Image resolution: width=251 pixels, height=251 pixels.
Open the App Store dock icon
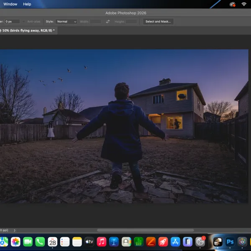pos(175,241)
